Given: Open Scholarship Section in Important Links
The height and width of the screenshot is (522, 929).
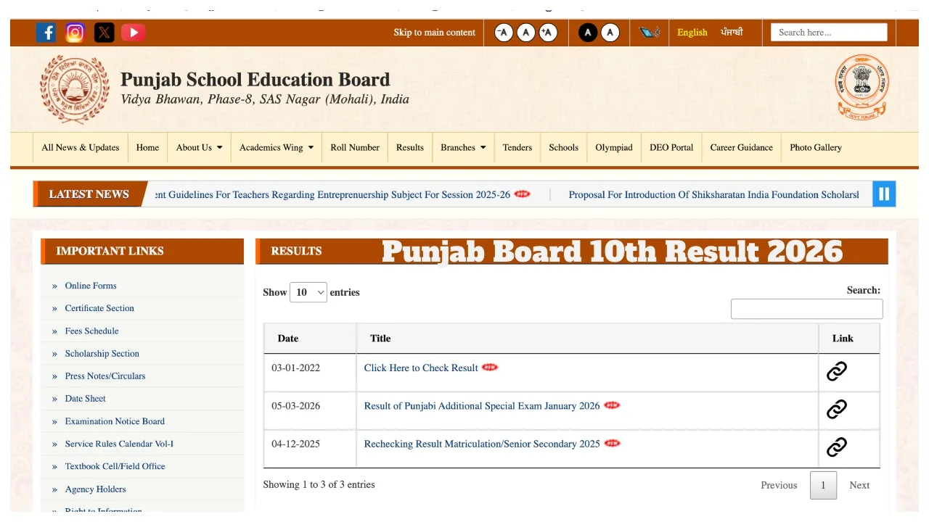Looking at the screenshot, I should pos(102,354).
